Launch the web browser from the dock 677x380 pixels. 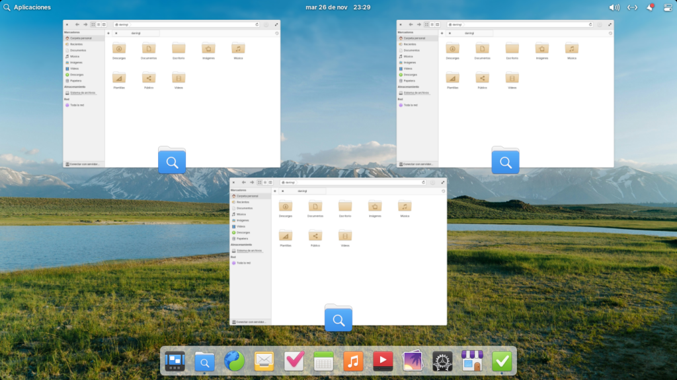[234, 360]
